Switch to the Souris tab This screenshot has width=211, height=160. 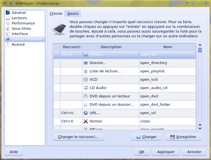pyautogui.click(x=73, y=14)
